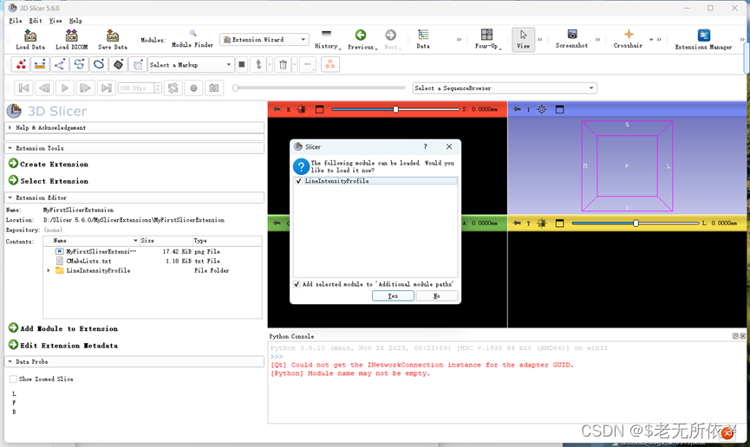Click Add Module to Extension
The image size is (750, 447).
pyautogui.click(x=63, y=328)
